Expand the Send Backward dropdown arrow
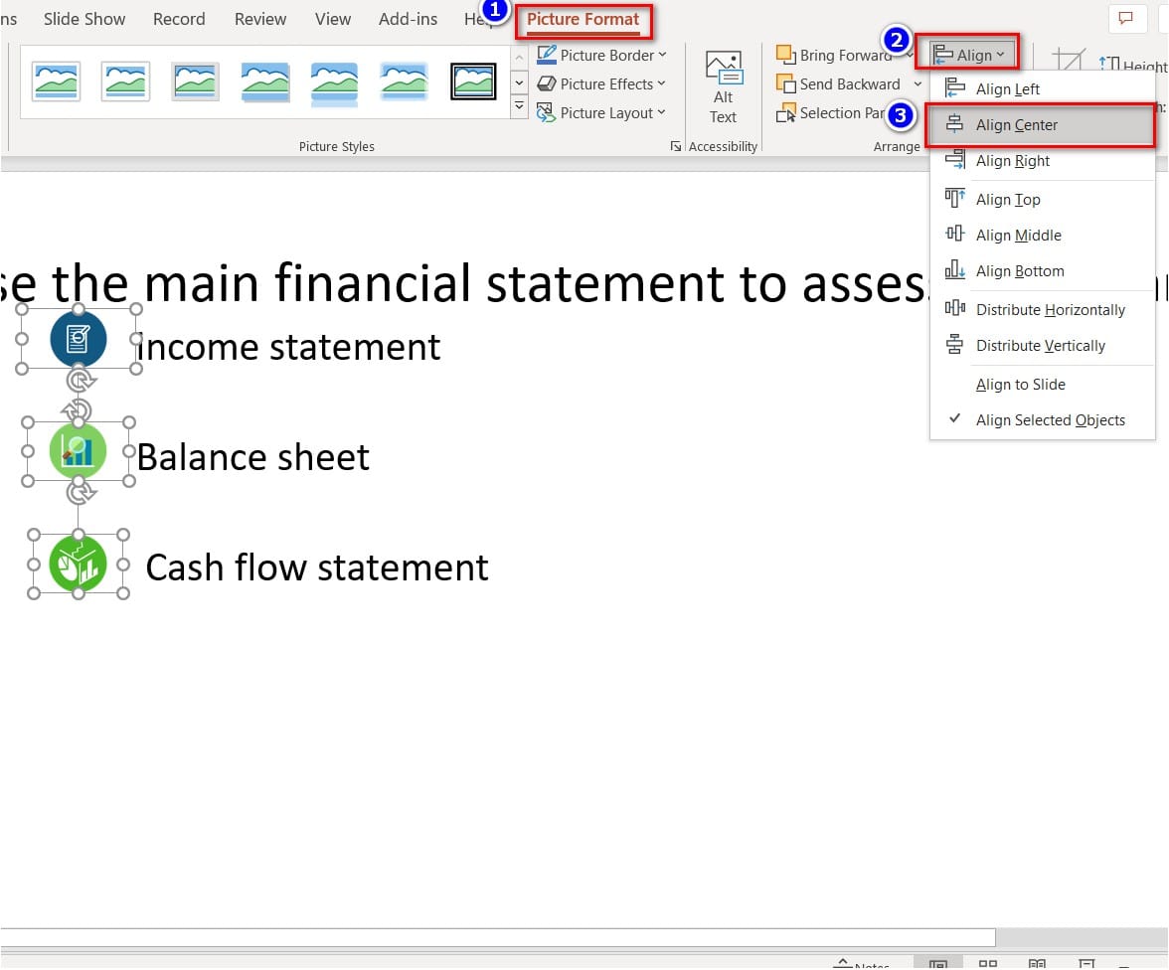Screen dimensions: 1169x970 point(918,84)
